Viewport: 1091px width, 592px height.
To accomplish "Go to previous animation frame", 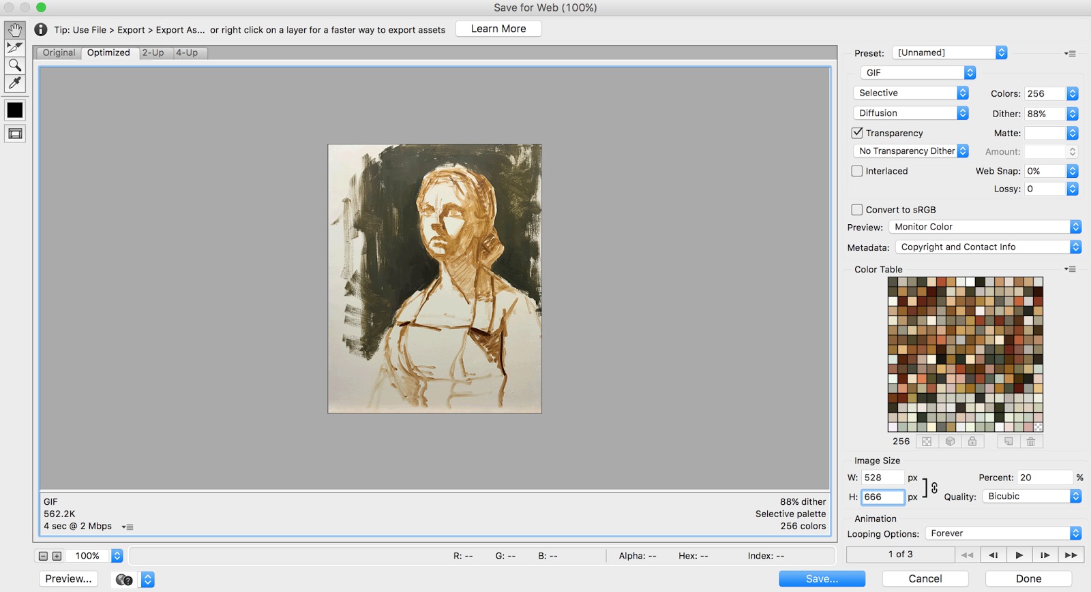I will point(993,555).
